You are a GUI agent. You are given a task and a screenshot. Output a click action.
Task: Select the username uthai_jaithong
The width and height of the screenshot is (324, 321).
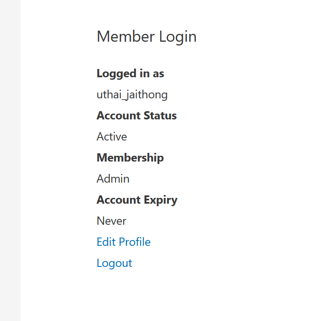pos(132,95)
